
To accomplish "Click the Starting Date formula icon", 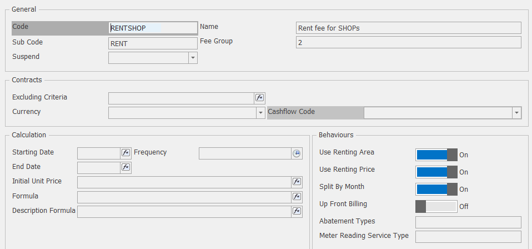I will 126,153.
